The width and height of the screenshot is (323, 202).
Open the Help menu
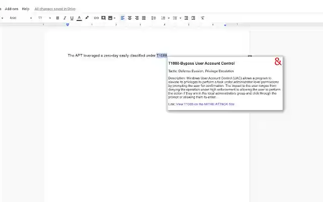26,9
